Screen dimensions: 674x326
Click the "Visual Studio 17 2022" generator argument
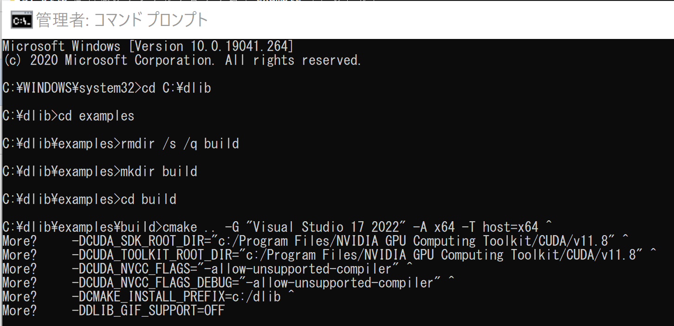coord(323,227)
